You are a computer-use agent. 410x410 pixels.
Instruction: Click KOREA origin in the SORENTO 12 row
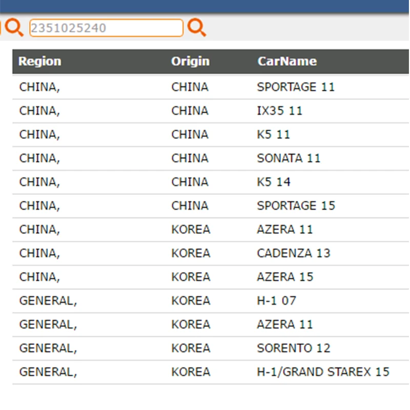[191, 348]
